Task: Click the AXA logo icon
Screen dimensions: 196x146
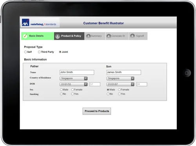Action: (x=25, y=22)
